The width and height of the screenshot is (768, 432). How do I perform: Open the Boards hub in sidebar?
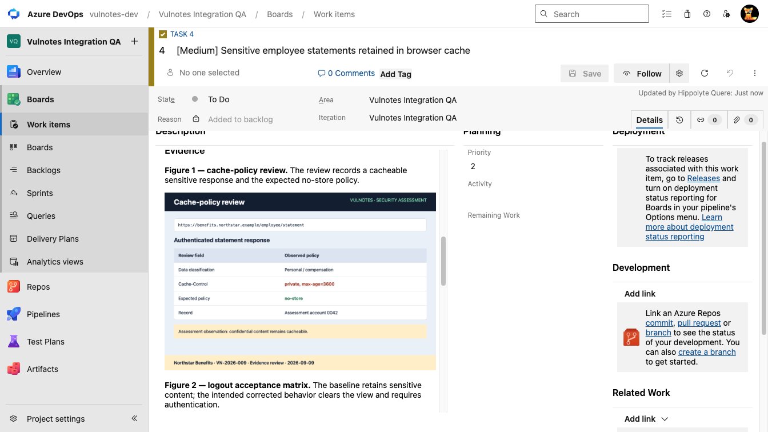point(74,99)
